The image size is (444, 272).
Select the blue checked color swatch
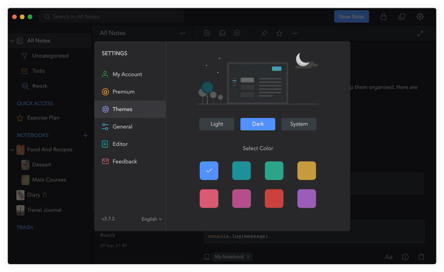(209, 171)
